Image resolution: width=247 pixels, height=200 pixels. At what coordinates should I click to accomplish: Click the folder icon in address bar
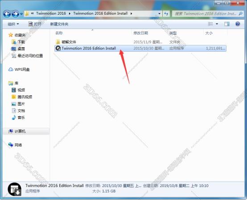coord(27,13)
